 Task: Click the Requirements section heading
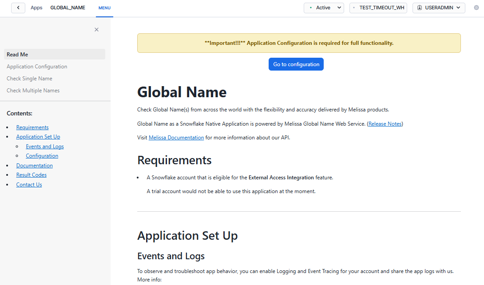point(175,160)
